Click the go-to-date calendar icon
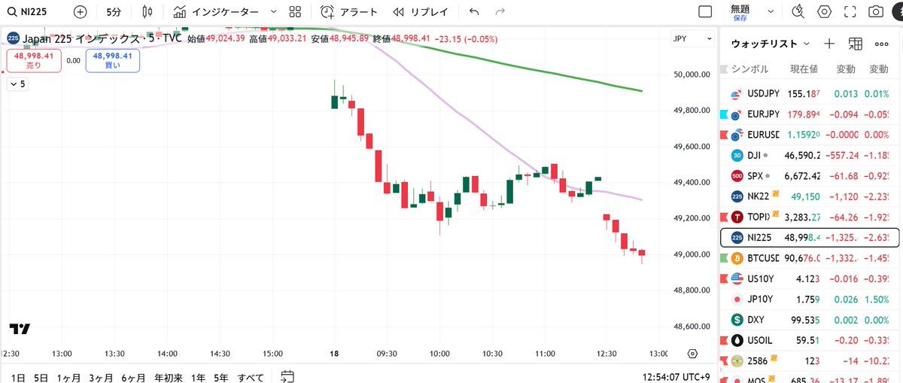The image size is (903, 383). [x=287, y=376]
